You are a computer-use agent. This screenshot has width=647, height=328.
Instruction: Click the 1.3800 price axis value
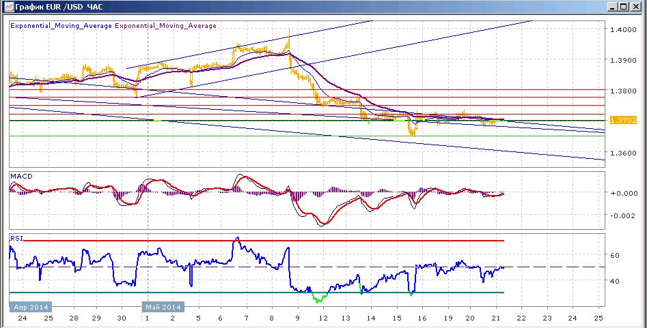click(624, 91)
